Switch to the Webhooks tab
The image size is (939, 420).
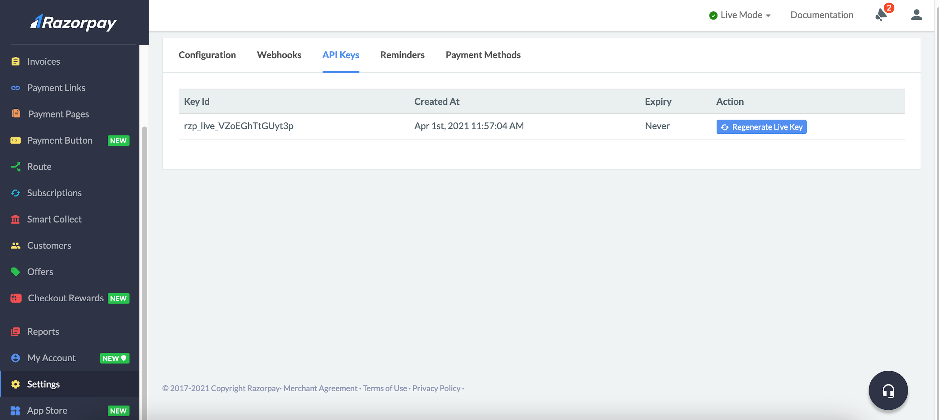click(279, 55)
